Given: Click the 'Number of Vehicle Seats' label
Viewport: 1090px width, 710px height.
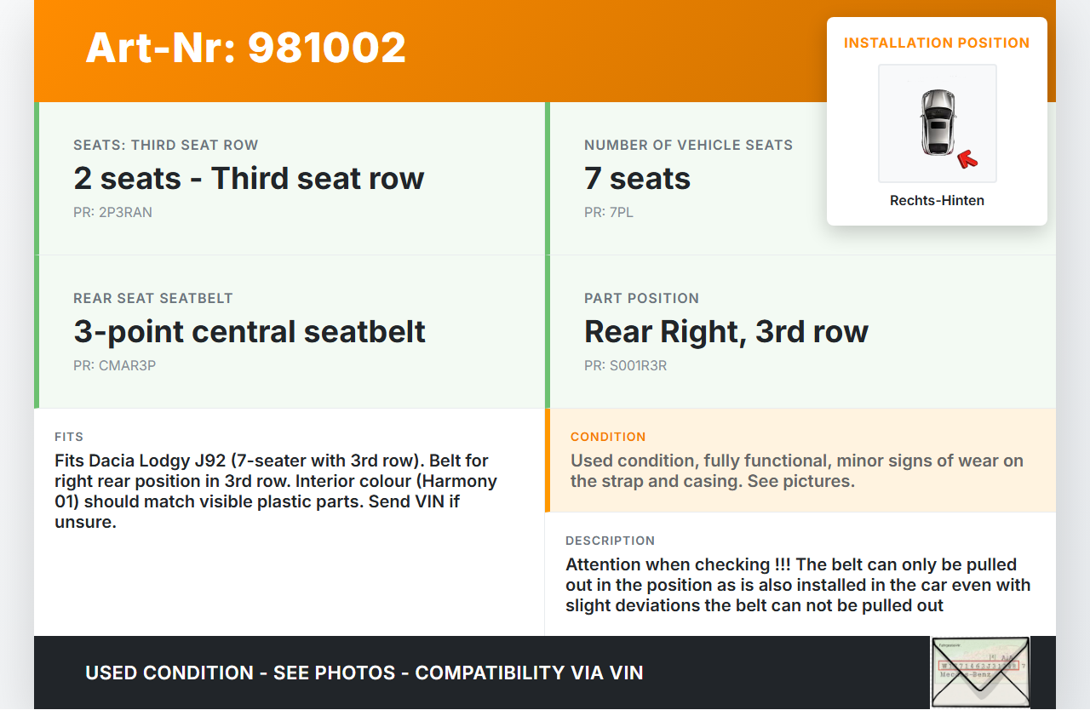Looking at the screenshot, I should [x=688, y=145].
